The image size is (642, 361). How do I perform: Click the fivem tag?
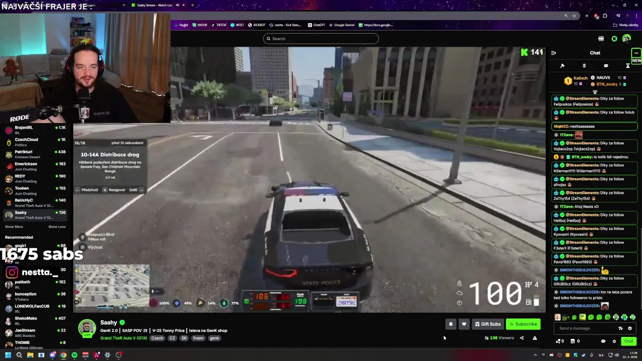198,338
